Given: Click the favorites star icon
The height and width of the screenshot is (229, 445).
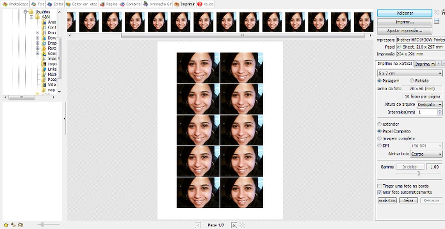Looking at the screenshot, I should (x=6, y=225).
